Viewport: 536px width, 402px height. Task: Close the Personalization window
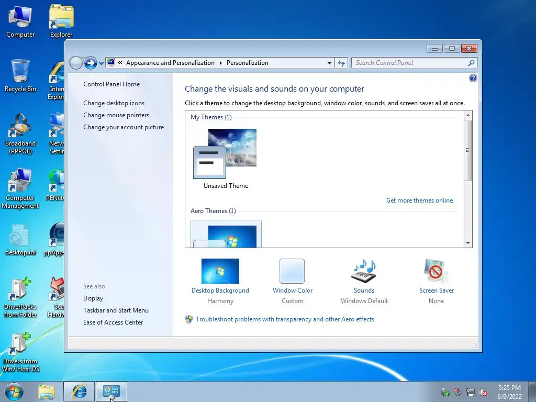pyautogui.click(x=469, y=49)
